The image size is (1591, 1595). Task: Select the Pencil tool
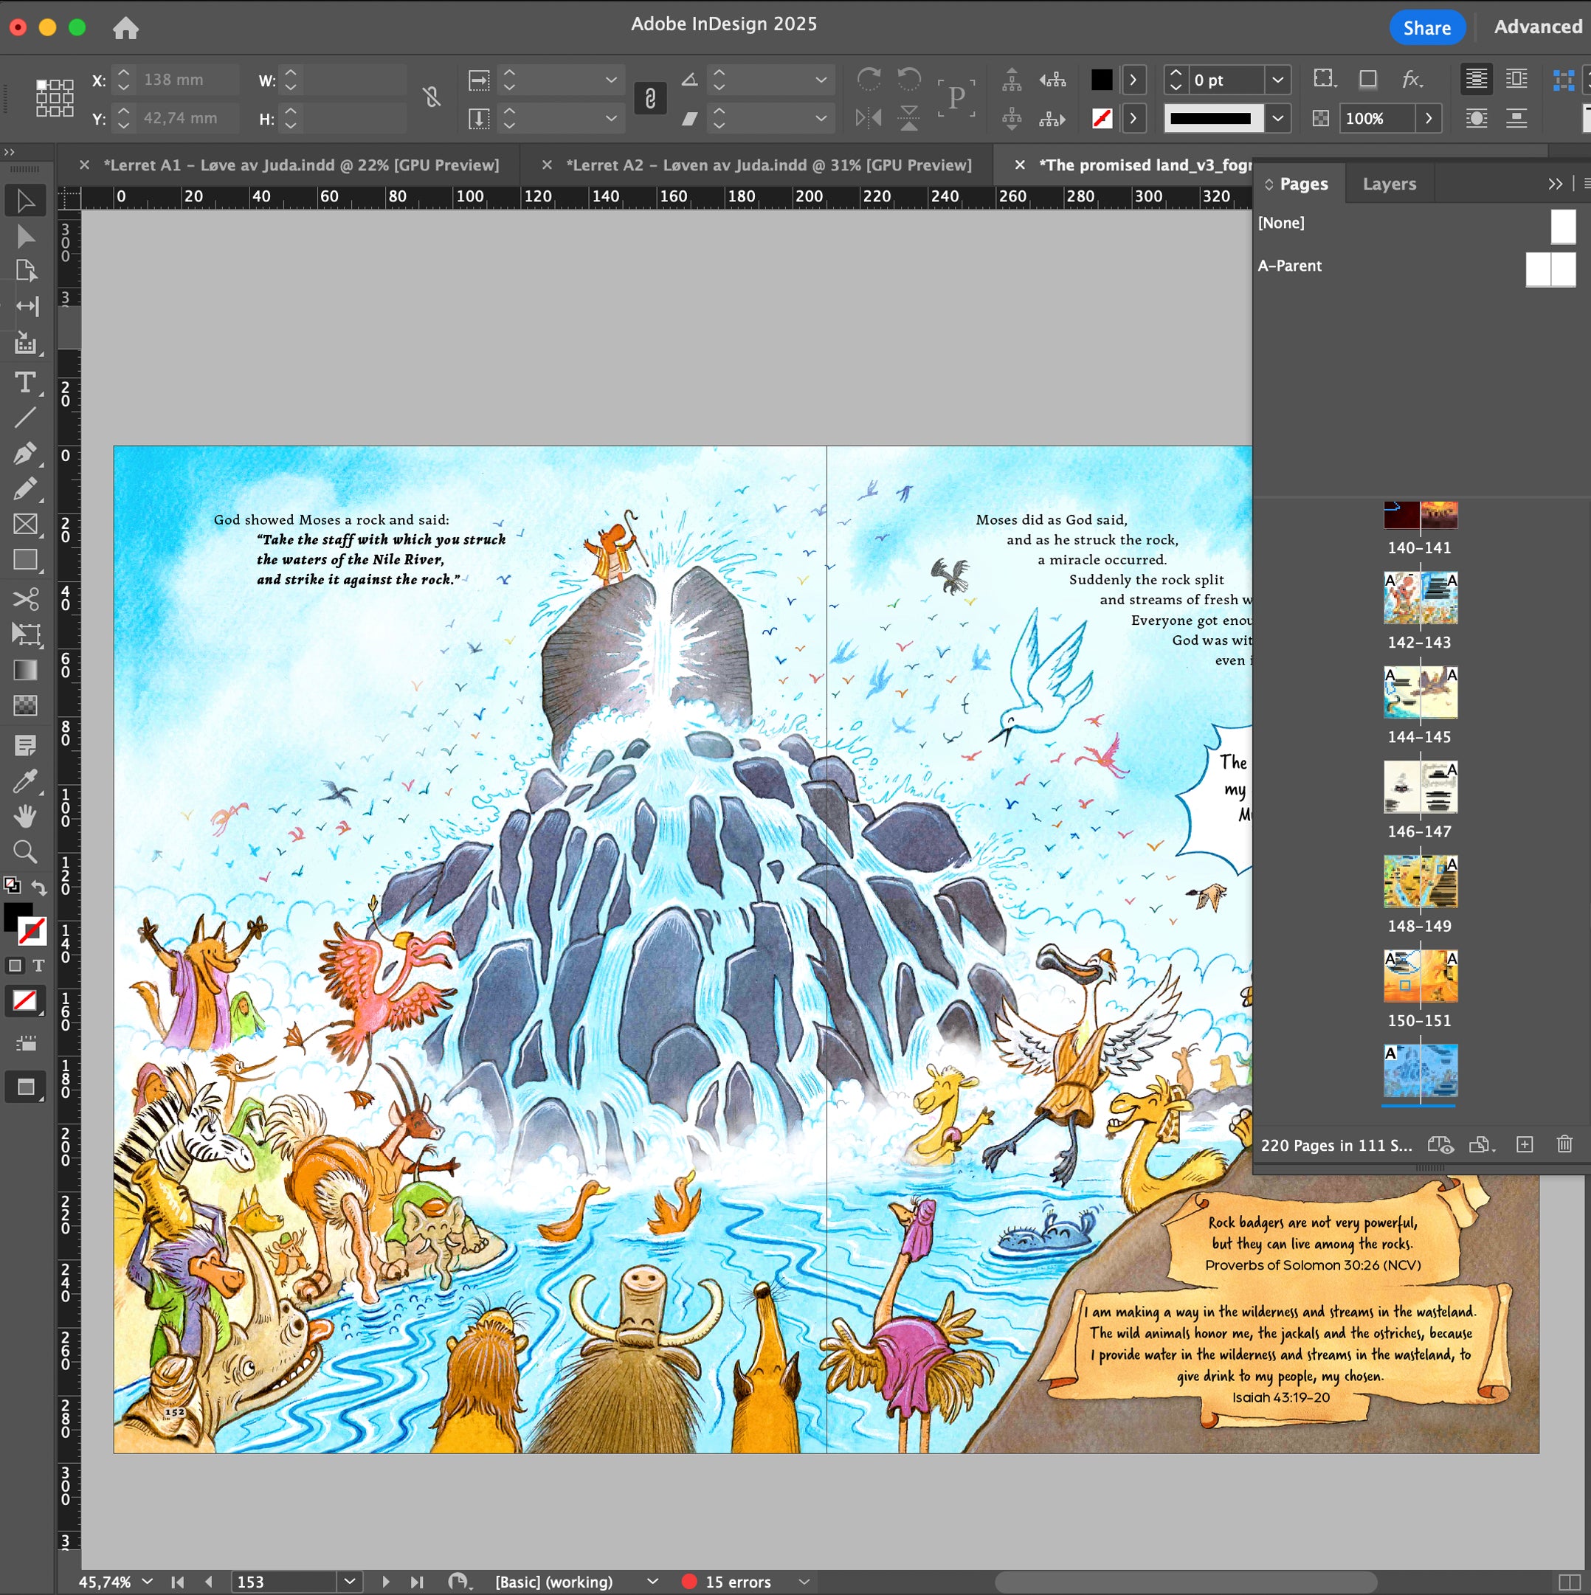[x=26, y=488]
